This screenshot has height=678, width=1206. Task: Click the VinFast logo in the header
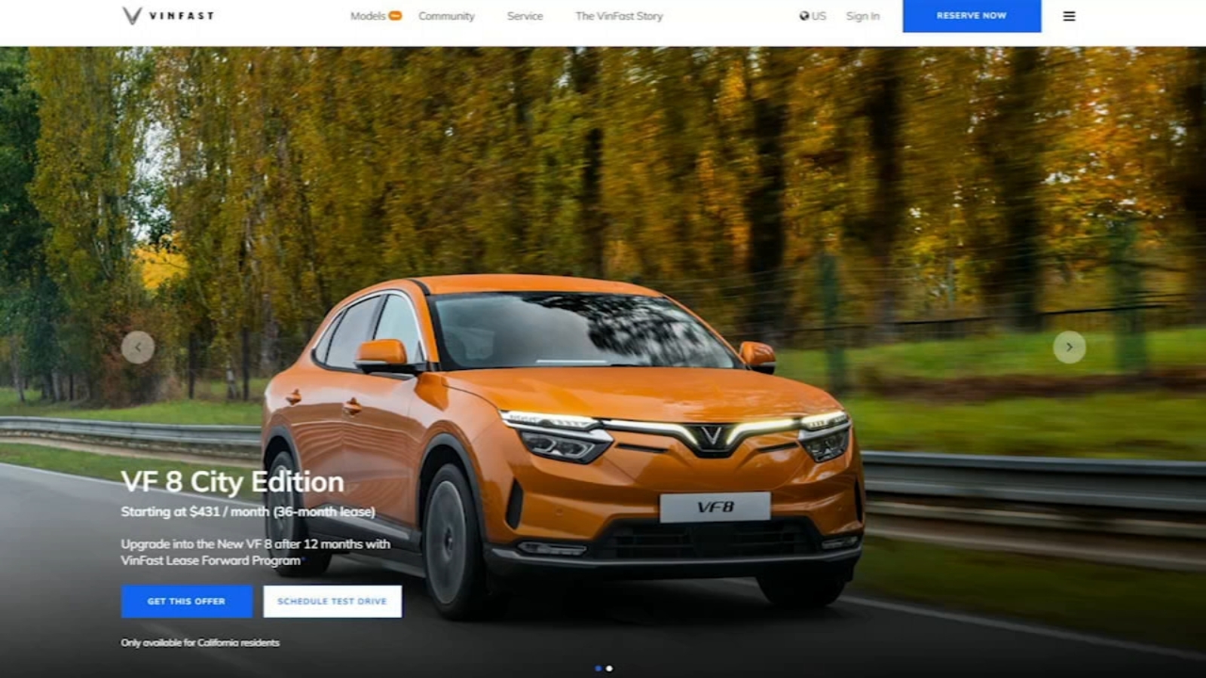[x=168, y=16]
